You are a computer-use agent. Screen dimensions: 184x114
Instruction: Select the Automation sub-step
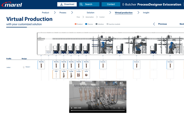(89, 17)
